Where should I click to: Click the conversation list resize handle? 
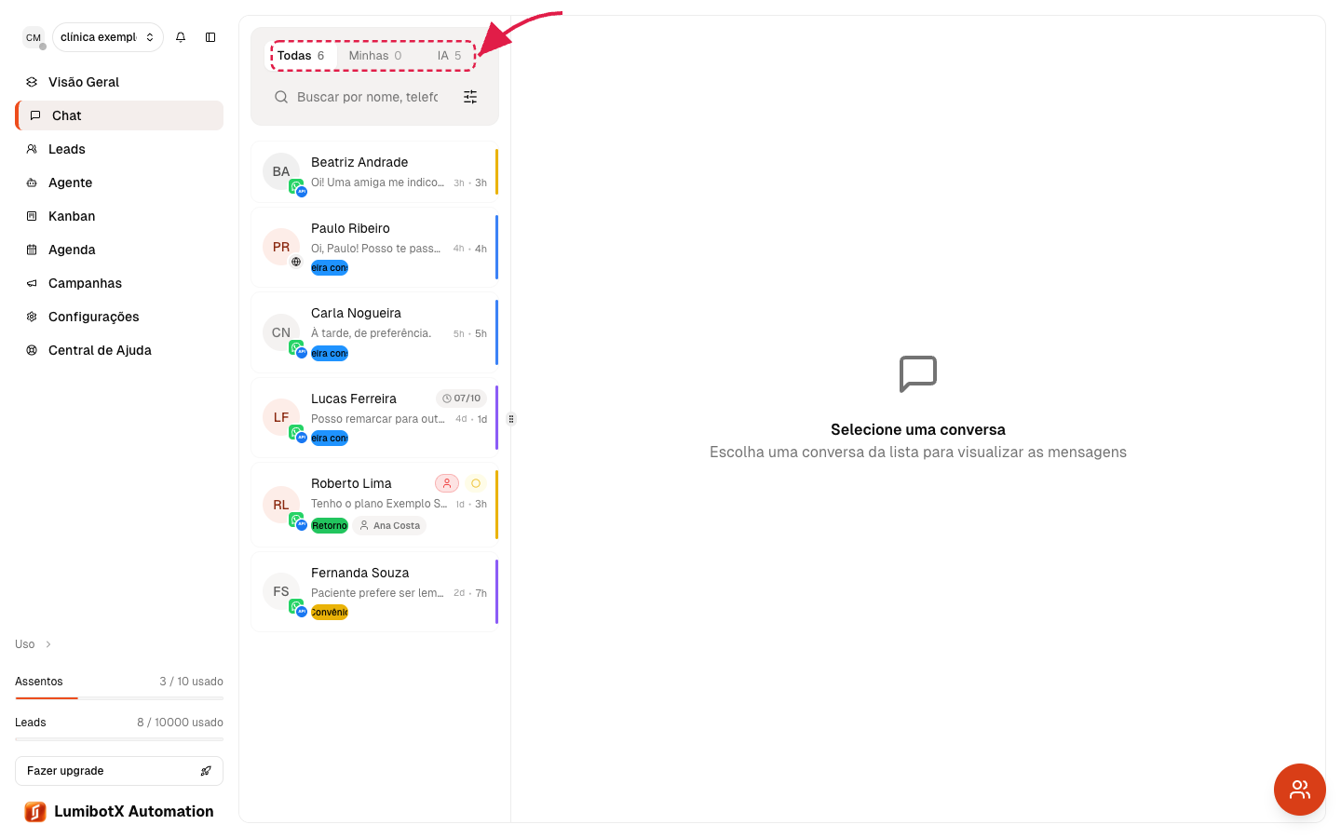511,419
